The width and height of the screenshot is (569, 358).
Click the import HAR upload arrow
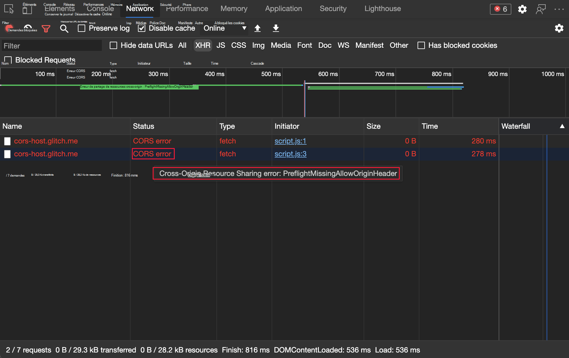pyautogui.click(x=258, y=28)
